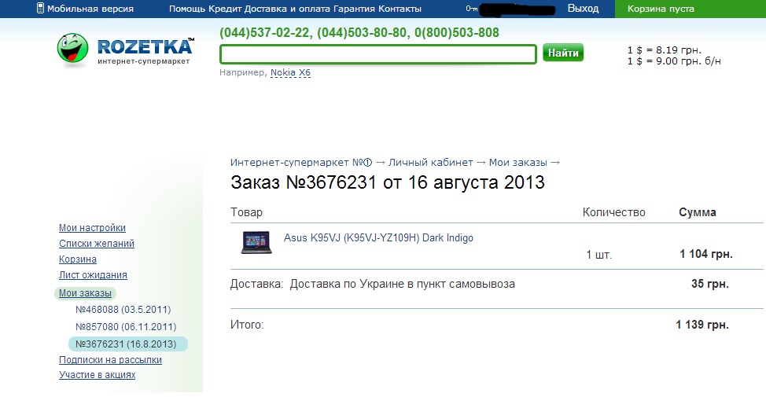Click the Товар column header

point(246,212)
